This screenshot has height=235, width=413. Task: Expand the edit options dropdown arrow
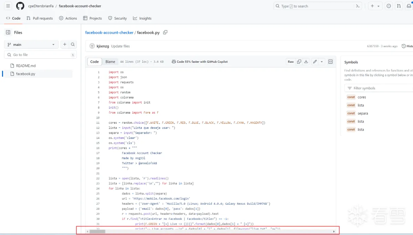322,62
